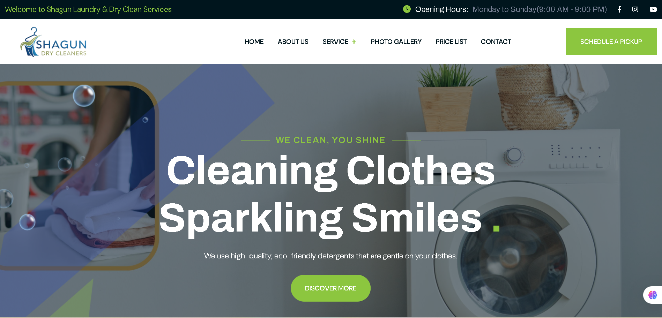Image resolution: width=662 pixels, height=318 pixels.
Task: Open the YouTube icon link
Action: [653, 9]
